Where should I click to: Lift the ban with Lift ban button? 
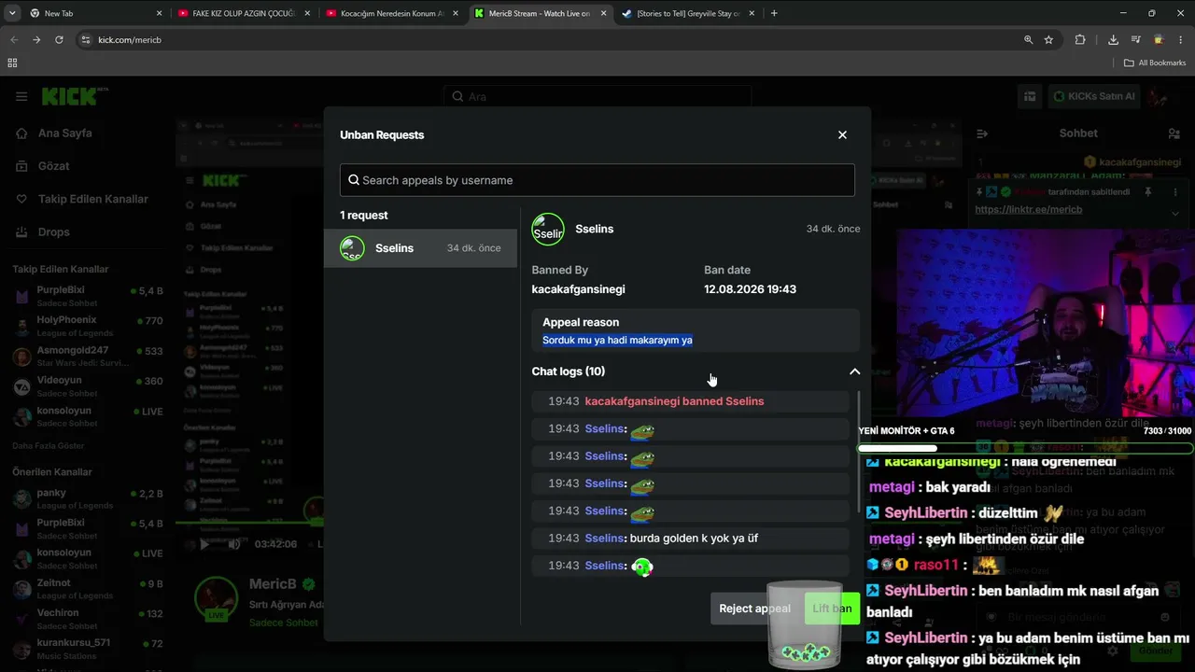(832, 609)
